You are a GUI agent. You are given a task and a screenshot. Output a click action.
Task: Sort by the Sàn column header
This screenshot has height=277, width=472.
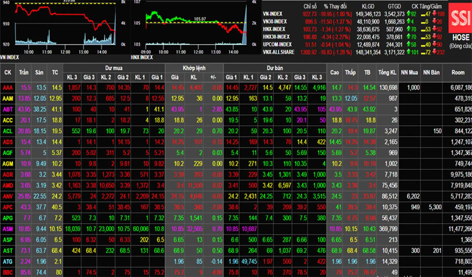click(x=39, y=73)
